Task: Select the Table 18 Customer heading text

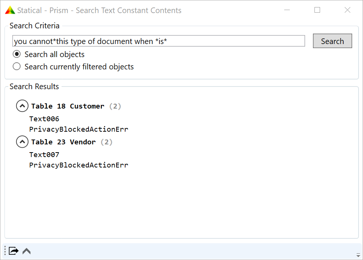Action: (68, 106)
